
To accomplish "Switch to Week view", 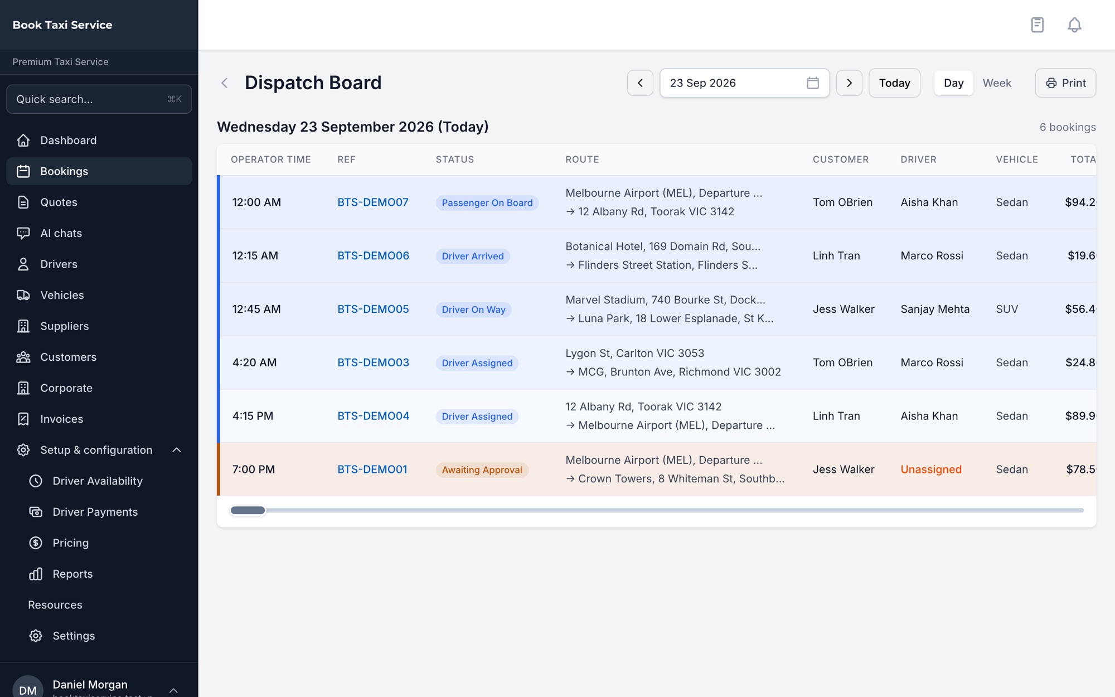I will [x=997, y=83].
